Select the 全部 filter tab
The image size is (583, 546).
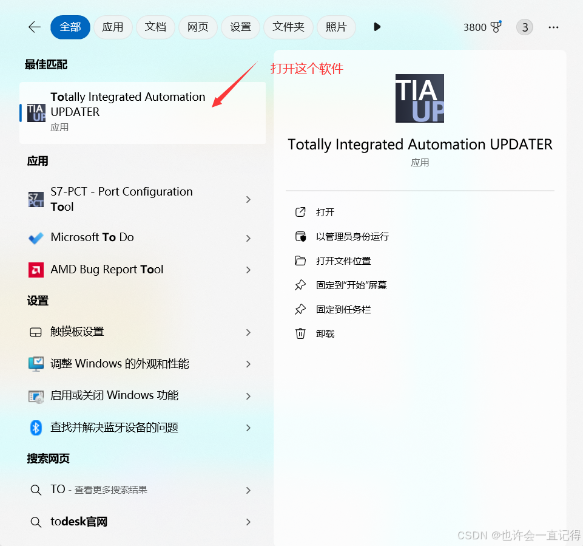point(70,27)
